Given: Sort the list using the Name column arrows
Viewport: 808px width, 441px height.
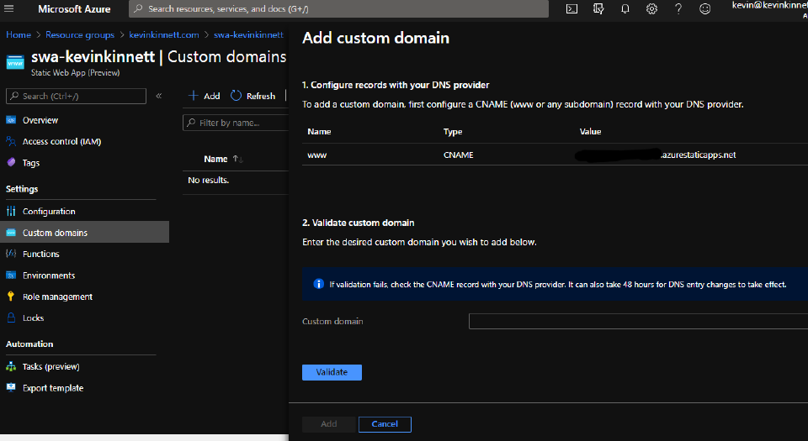Looking at the screenshot, I should tap(237, 159).
